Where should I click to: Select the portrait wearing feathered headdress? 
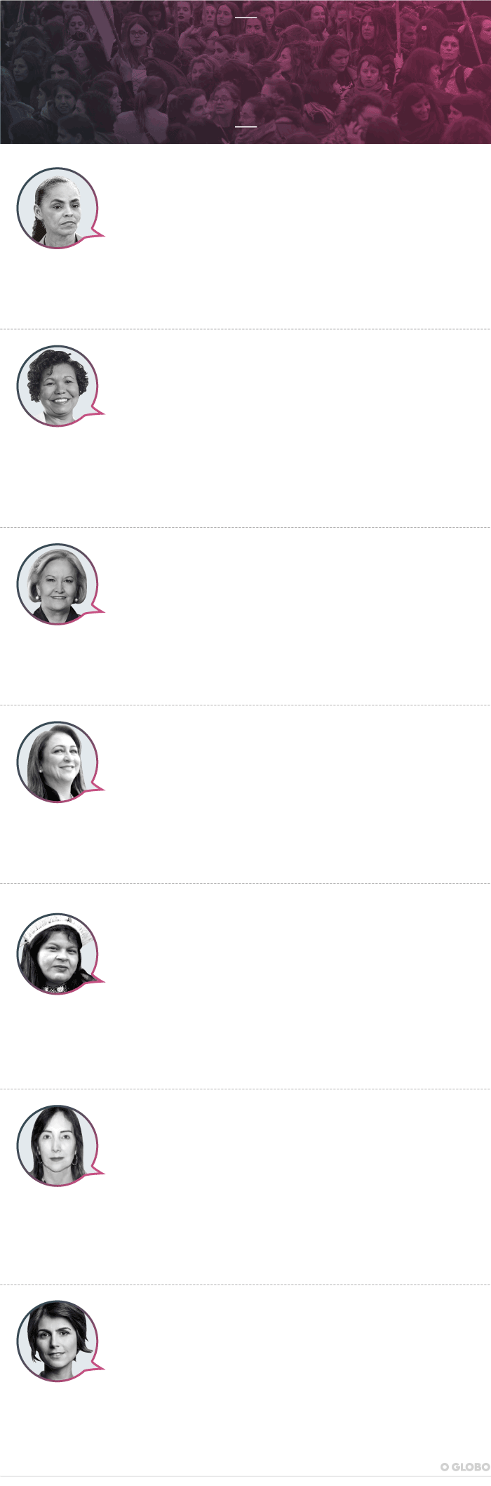pyautogui.click(x=58, y=953)
